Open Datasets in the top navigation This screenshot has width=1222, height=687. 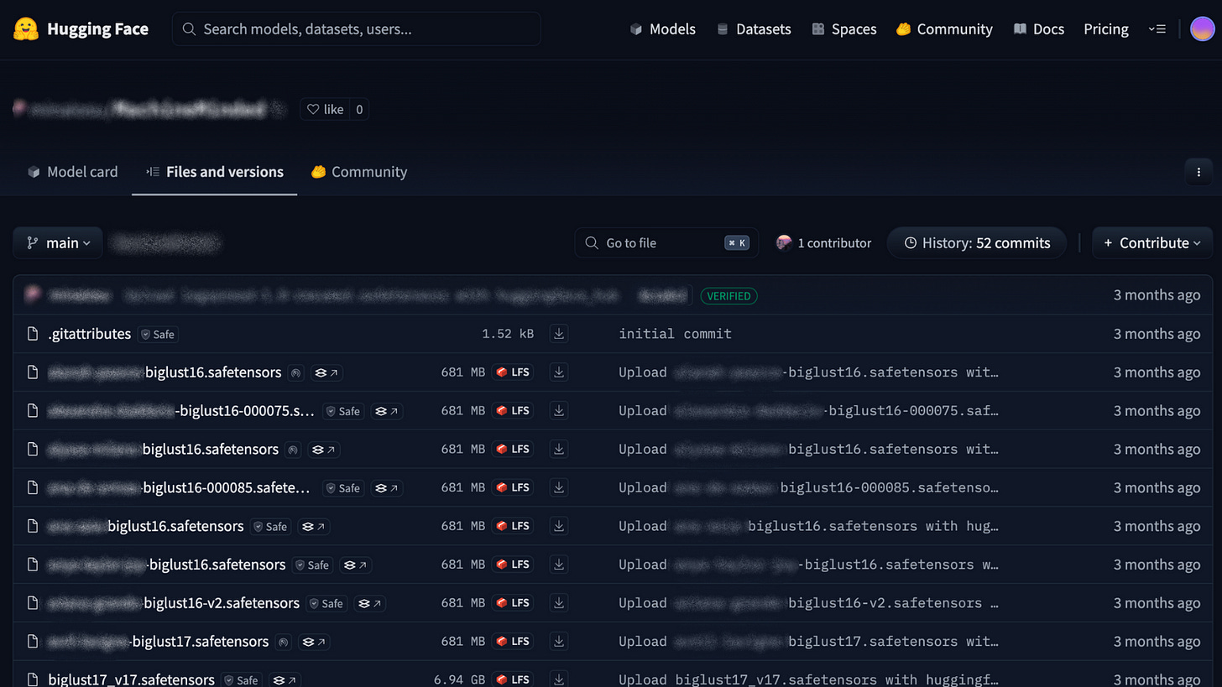(x=754, y=29)
